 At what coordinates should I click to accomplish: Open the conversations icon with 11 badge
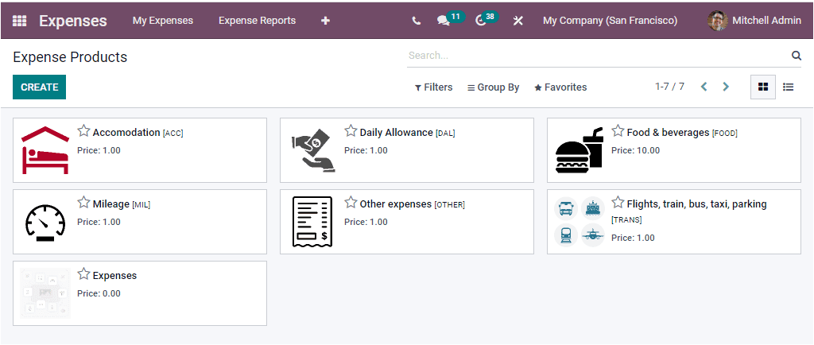click(x=443, y=21)
